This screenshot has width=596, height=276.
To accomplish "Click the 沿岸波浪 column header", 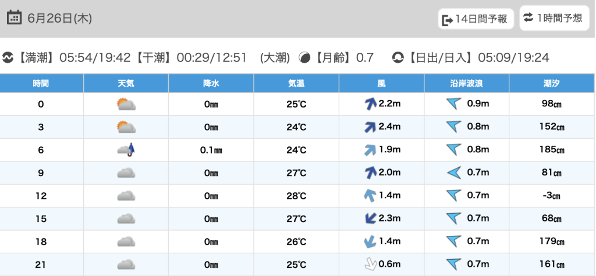I will pyautogui.click(x=467, y=83).
